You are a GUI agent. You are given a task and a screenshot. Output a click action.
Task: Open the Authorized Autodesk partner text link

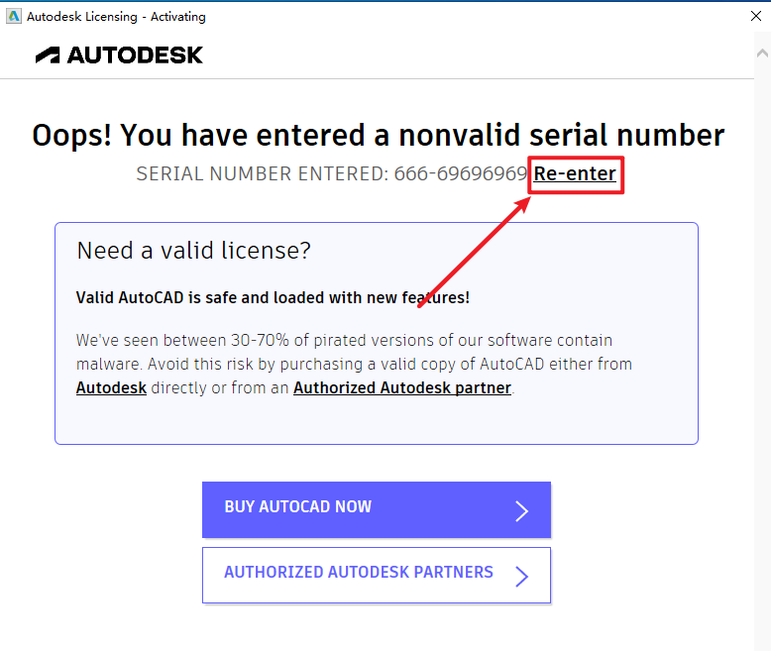(x=402, y=388)
